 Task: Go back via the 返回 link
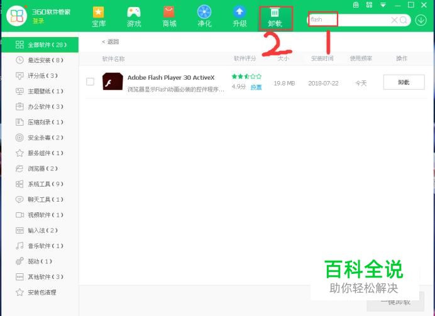[111, 41]
